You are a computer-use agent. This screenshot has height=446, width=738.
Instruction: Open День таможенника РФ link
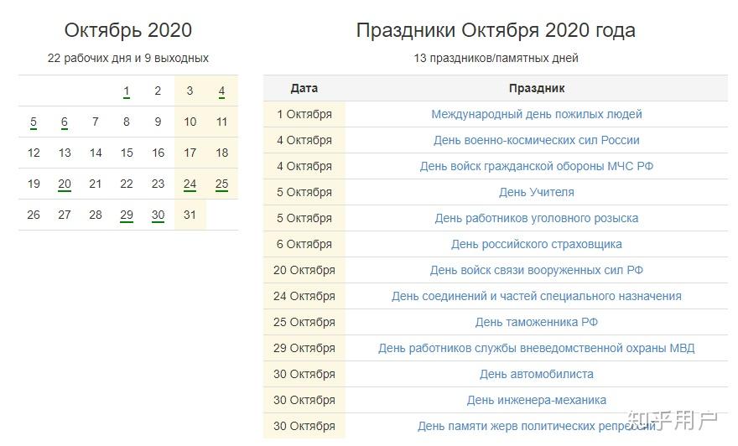[x=536, y=322]
